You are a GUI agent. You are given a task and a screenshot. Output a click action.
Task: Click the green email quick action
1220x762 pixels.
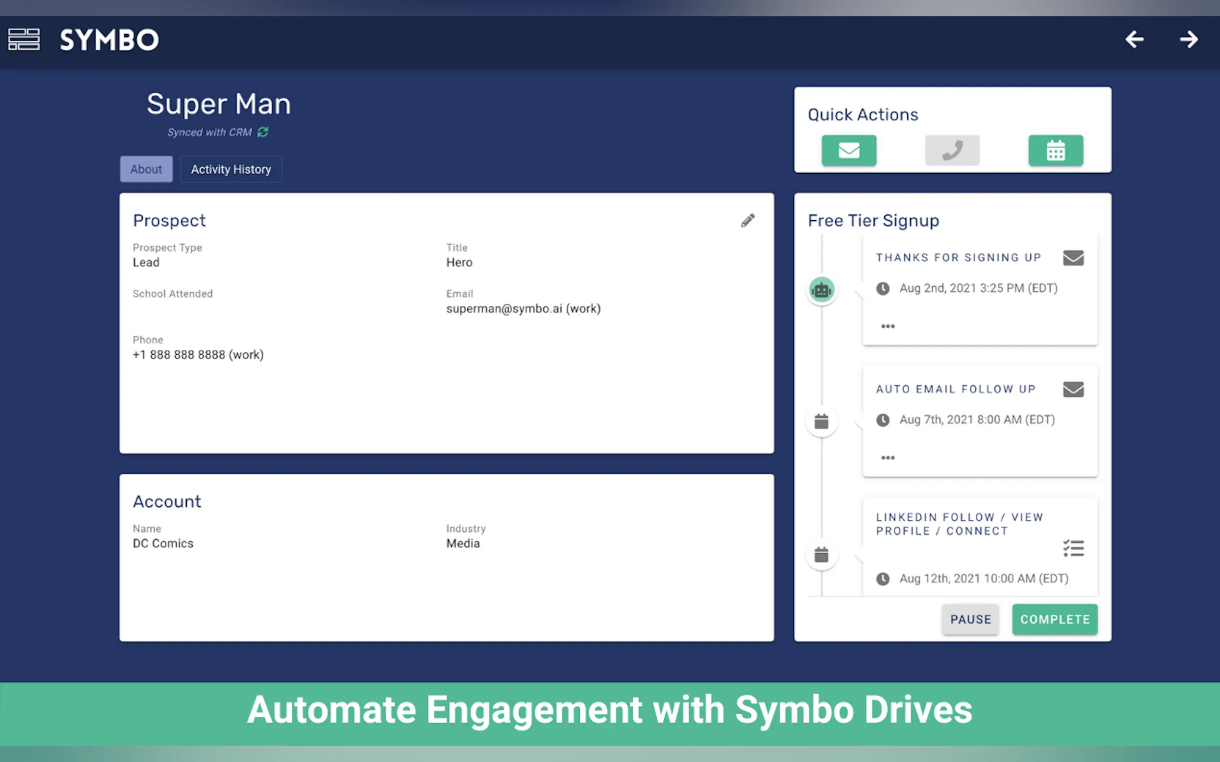point(849,150)
